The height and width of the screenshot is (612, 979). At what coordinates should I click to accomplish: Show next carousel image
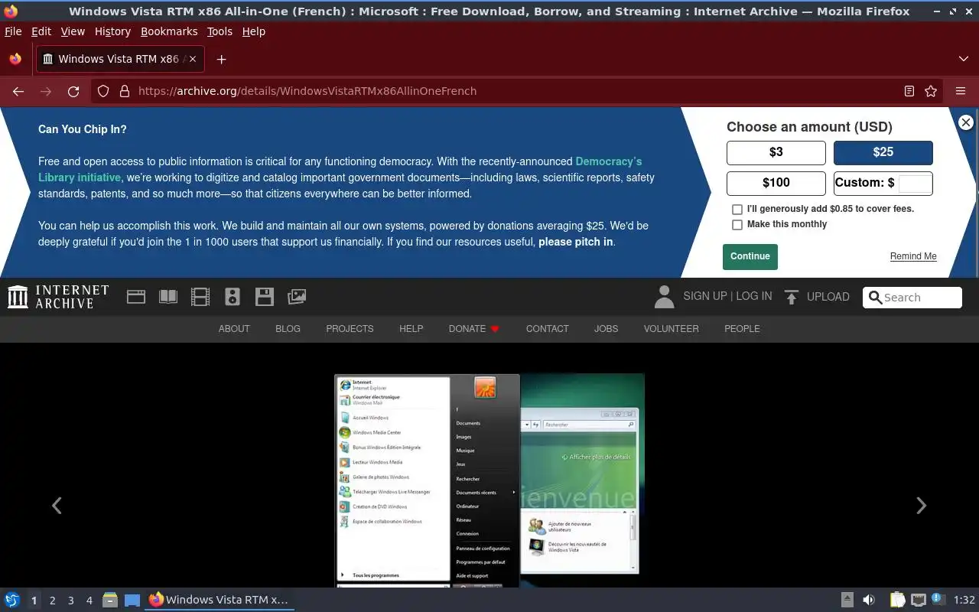921,505
